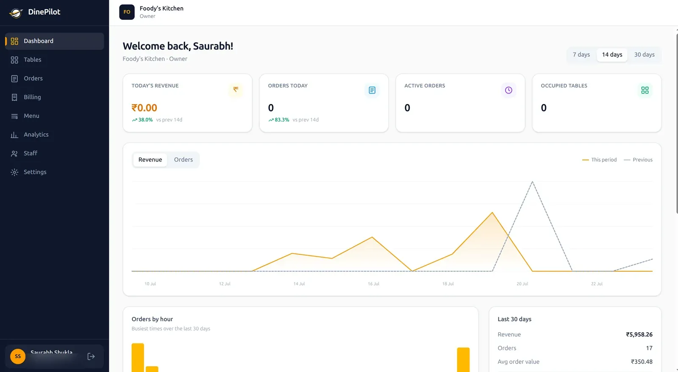Open the Billing section
The height and width of the screenshot is (372, 678).
click(54, 97)
